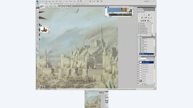Add a layer mask from Layers panel
This screenshot has width=193, height=108.
(x=144, y=85)
